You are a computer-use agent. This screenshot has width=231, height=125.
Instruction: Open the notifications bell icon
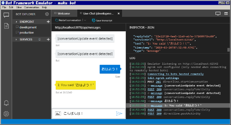point(6,103)
